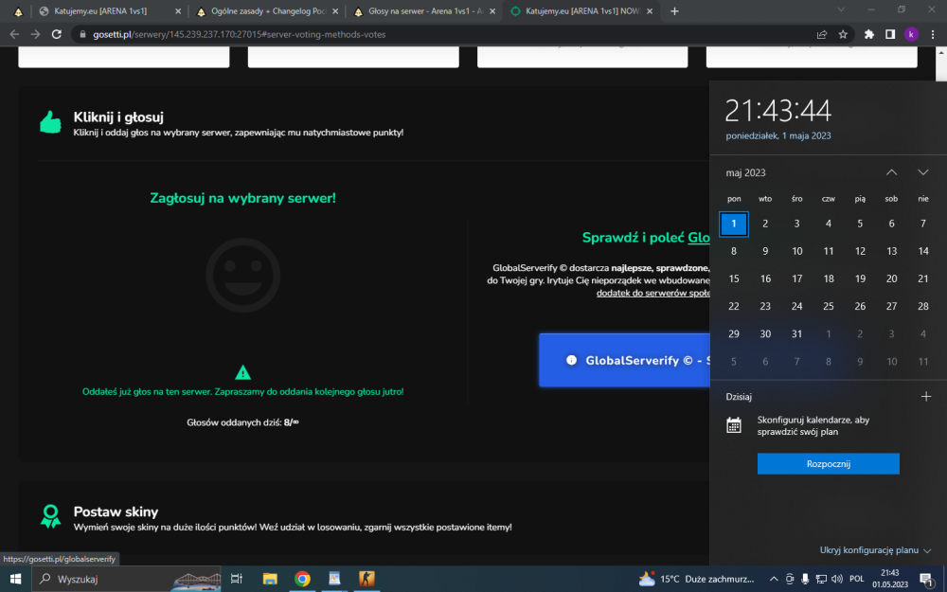The height and width of the screenshot is (592, 947).
Task: Select calendar day 28
Action: coord(922,306)
